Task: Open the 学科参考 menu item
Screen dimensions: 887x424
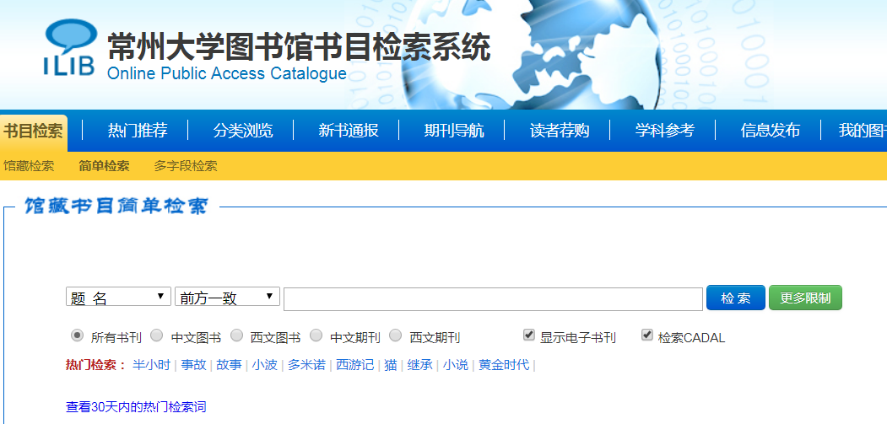Action: [x=664, y=131]
